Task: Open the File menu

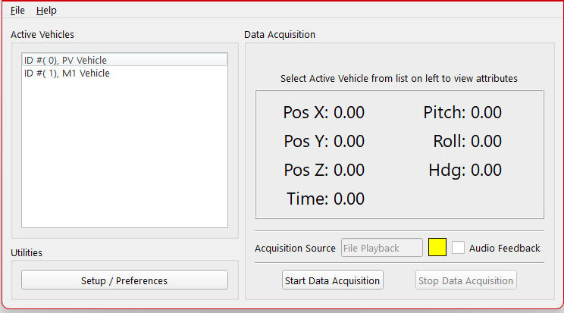Action: point(17,11)
